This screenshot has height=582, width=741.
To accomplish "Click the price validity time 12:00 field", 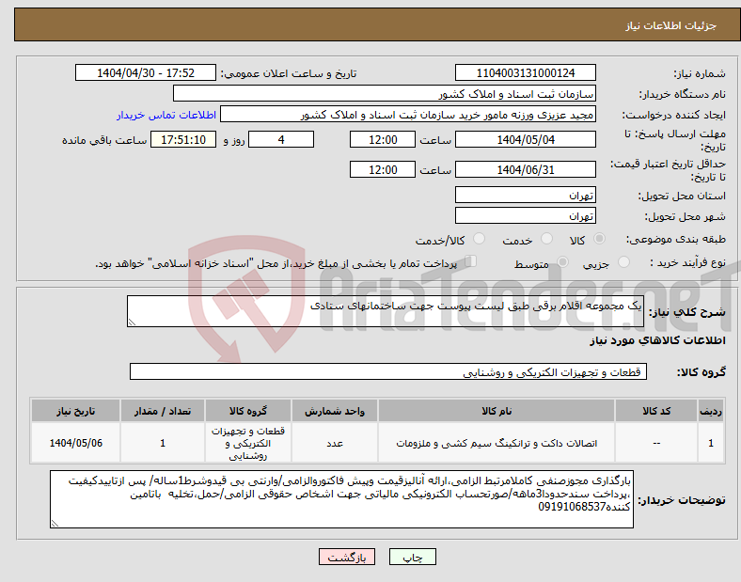I will tap(383, 169).
